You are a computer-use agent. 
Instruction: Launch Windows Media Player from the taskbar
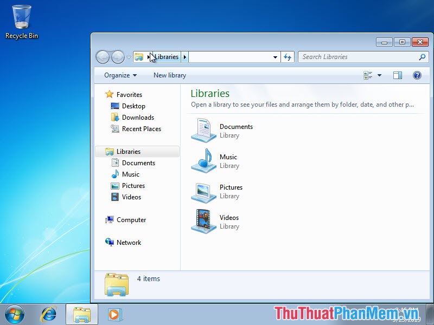(114, 314)
